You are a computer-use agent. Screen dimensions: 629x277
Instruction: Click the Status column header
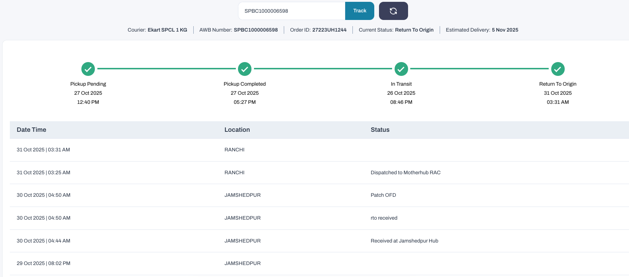[380, 130]
